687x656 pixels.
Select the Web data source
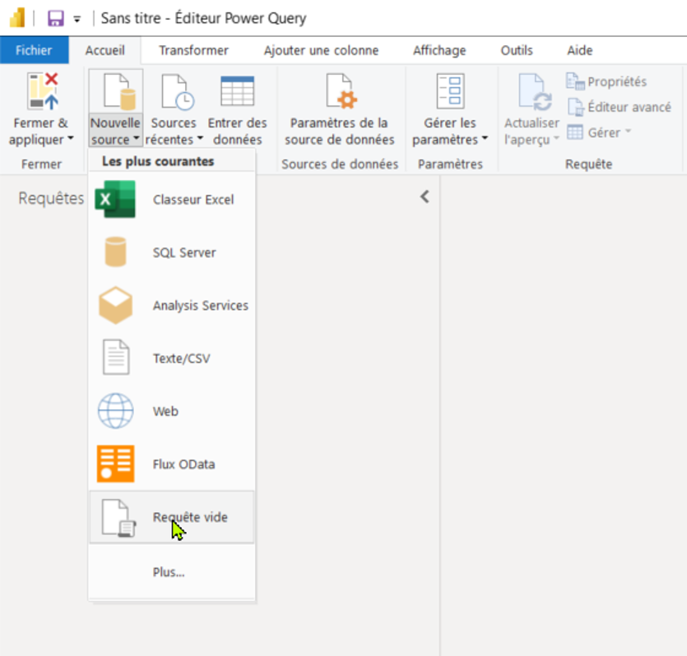click(172, 411)
